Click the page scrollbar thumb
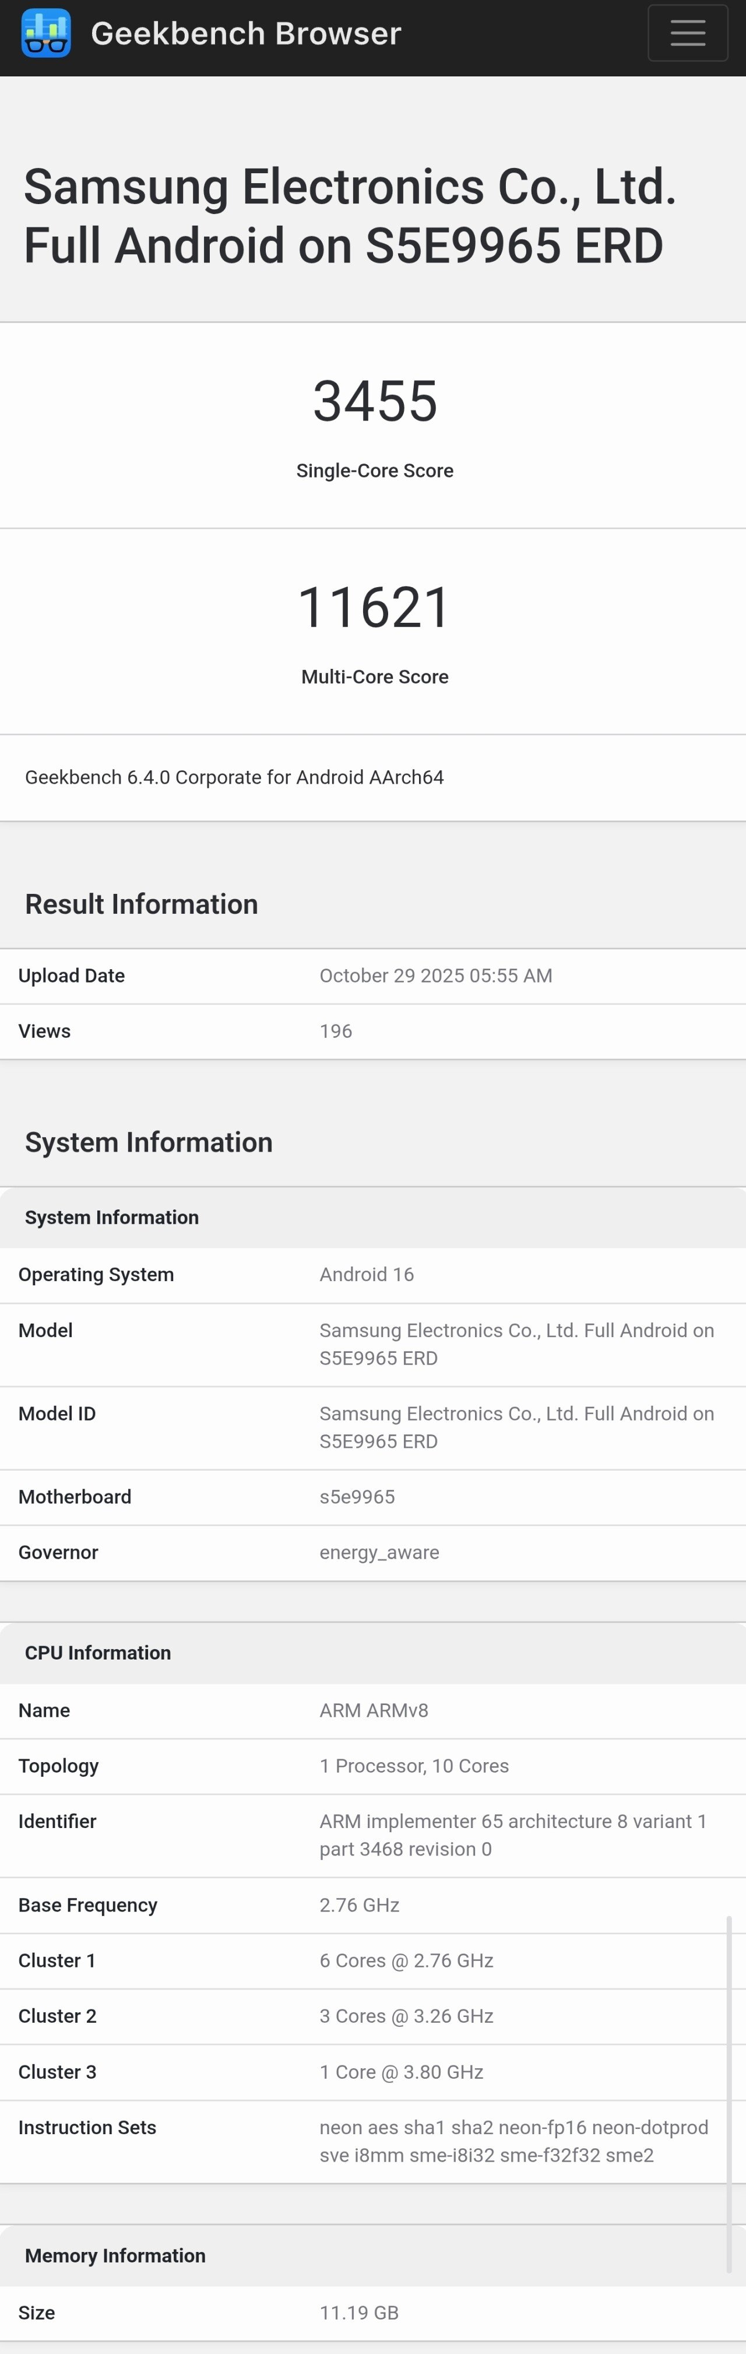Screen dimensions: 746x2354 point(729,2093)
